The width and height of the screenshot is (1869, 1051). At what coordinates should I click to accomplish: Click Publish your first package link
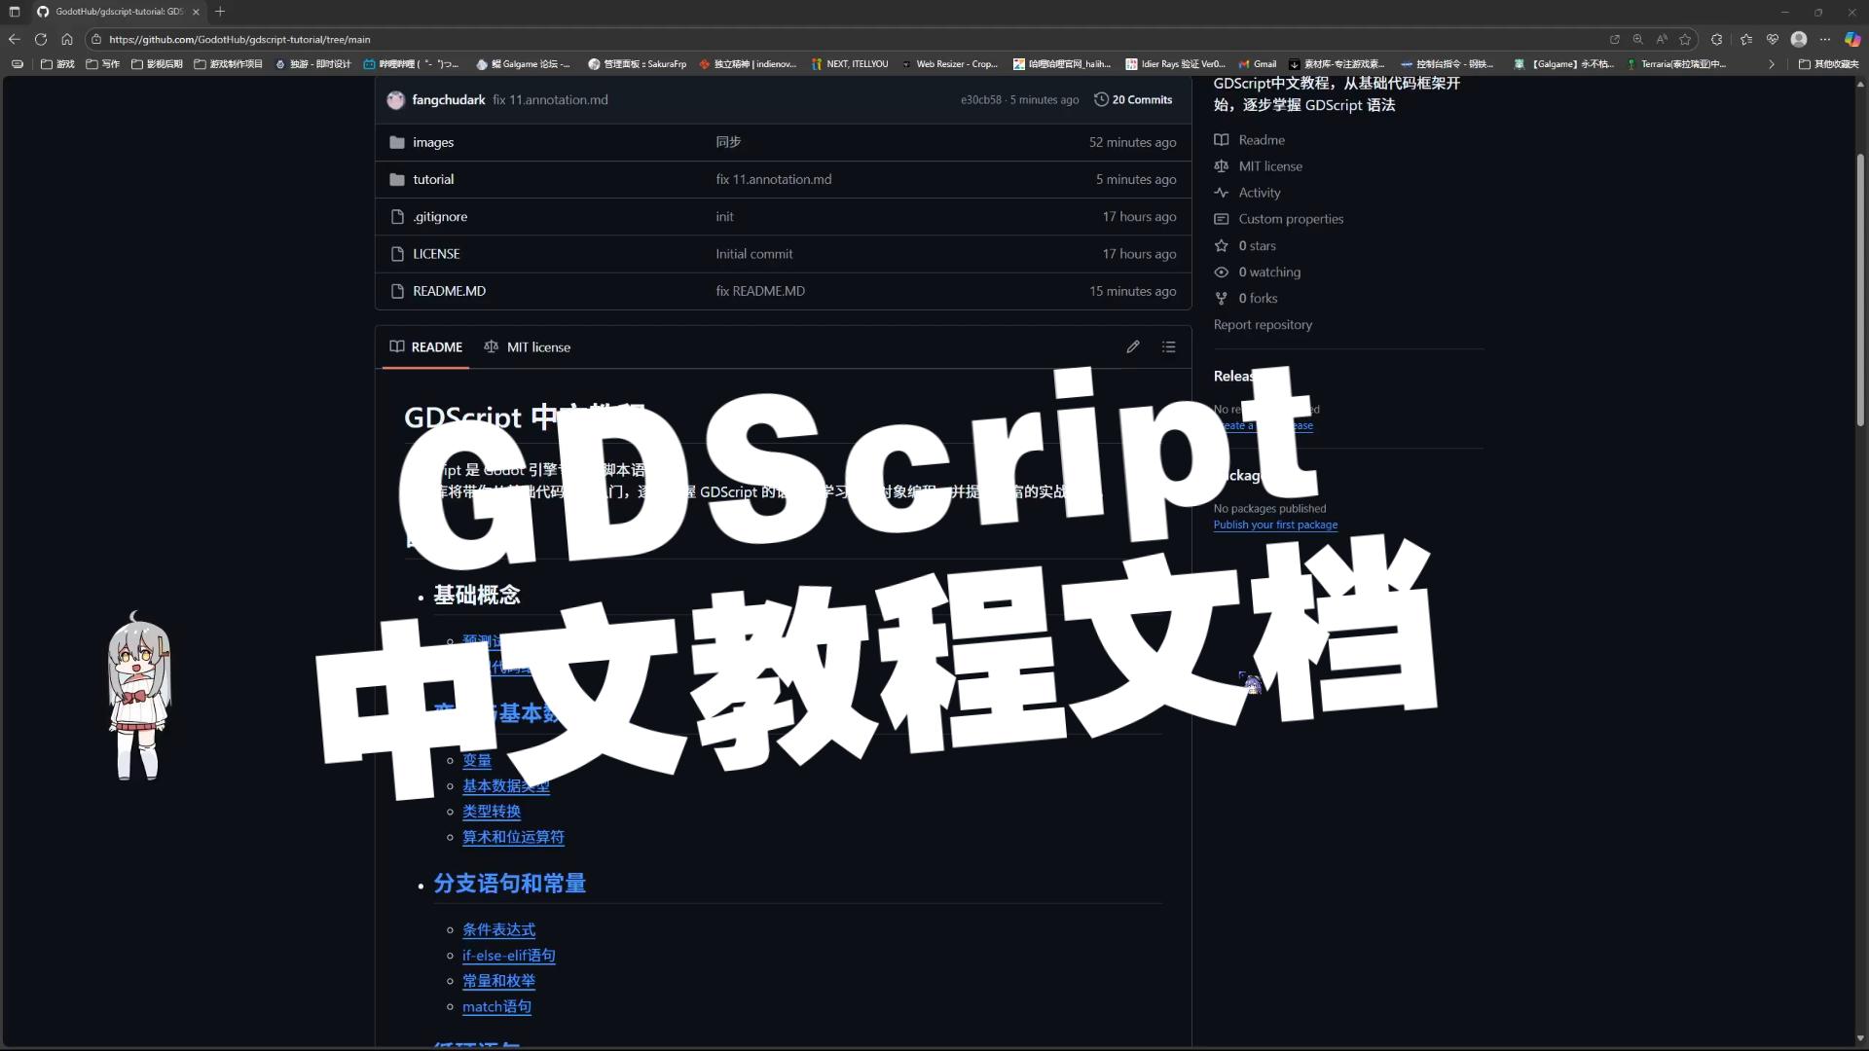(1275, 525)
